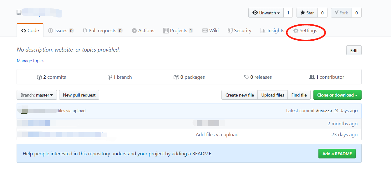Screen dimensions: 391x175
Task: Click the Add a README button
Action: click(337, 154)
